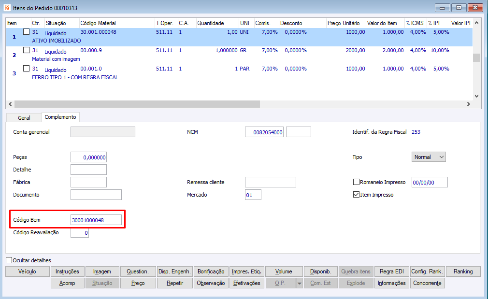Image resolution: width=488 pixels, height=299 pixels.
Task: Click the Romaneio date field 00/00/00
Action: click(430, 182)
